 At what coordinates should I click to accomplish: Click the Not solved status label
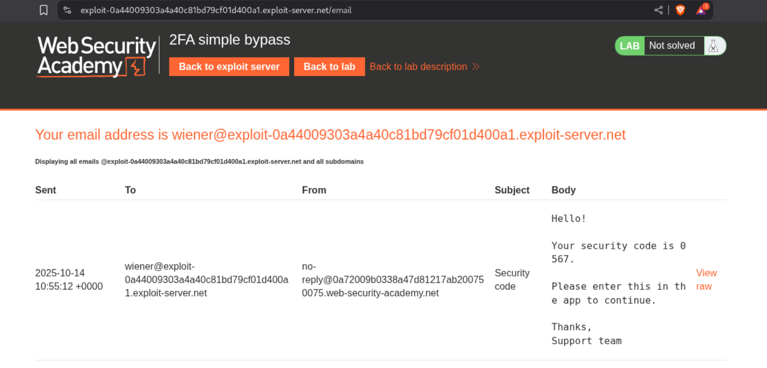(x=672, y=46)
